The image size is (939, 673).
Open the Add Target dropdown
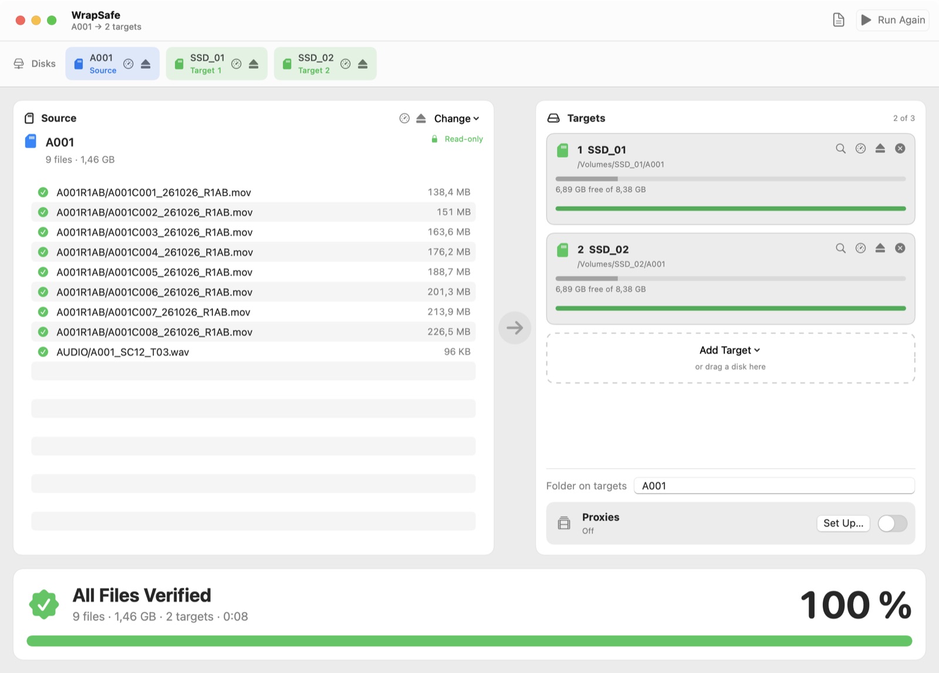coord(730,350)
